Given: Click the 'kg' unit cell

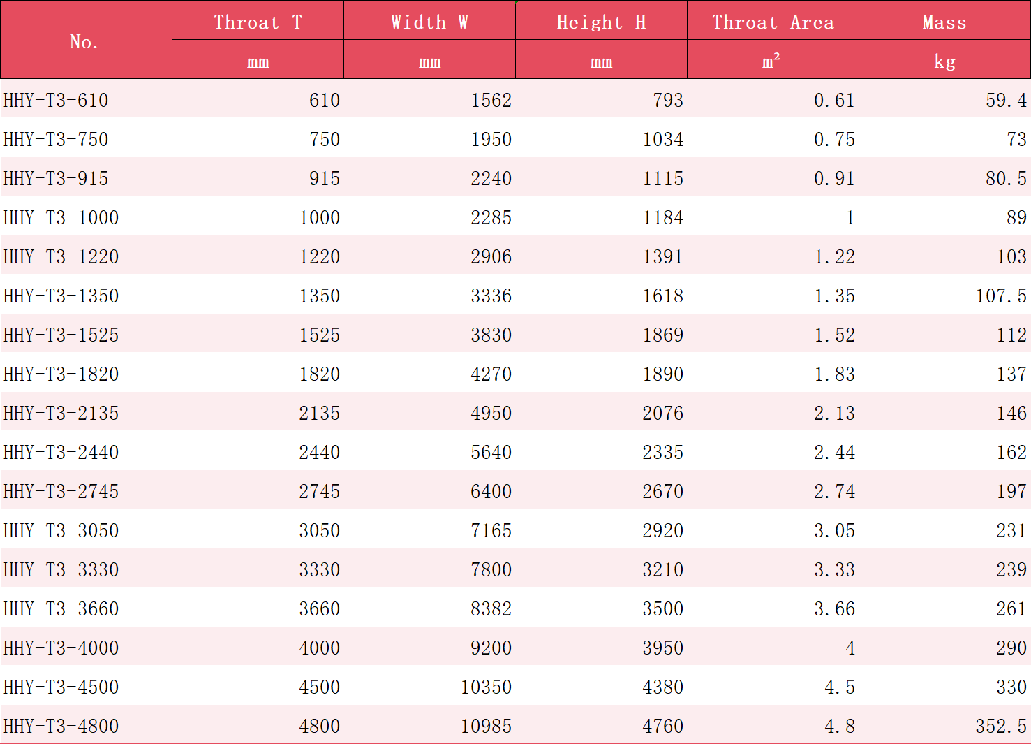Looking at the screenshot, I should click(944, 61).
